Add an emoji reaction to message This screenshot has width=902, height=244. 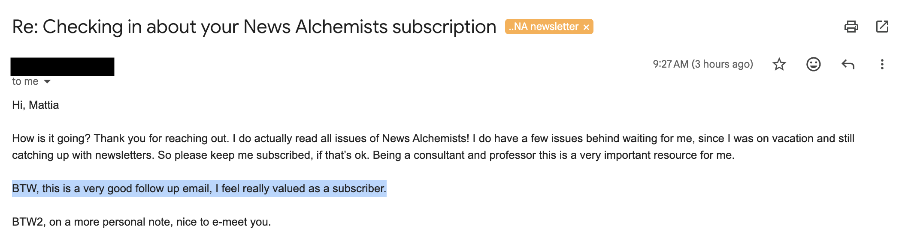pos(813,64)
